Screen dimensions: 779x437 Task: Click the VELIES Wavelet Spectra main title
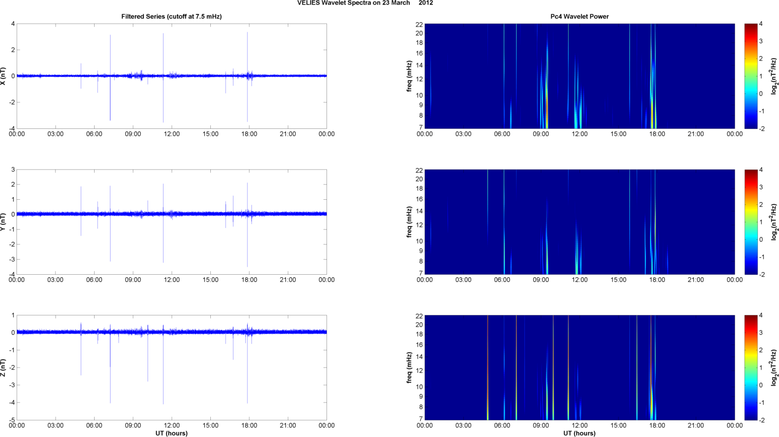click(365, 3)
